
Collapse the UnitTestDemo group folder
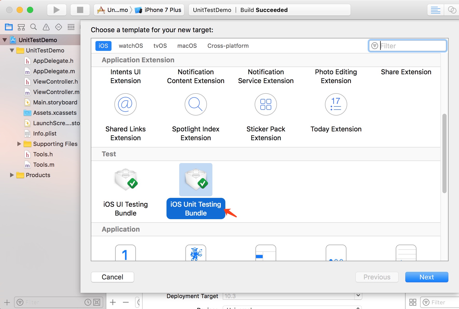coord(12,50)
